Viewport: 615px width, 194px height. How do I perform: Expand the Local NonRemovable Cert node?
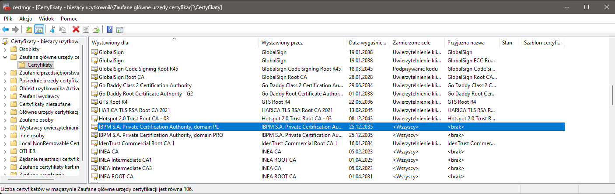(5, 143)
